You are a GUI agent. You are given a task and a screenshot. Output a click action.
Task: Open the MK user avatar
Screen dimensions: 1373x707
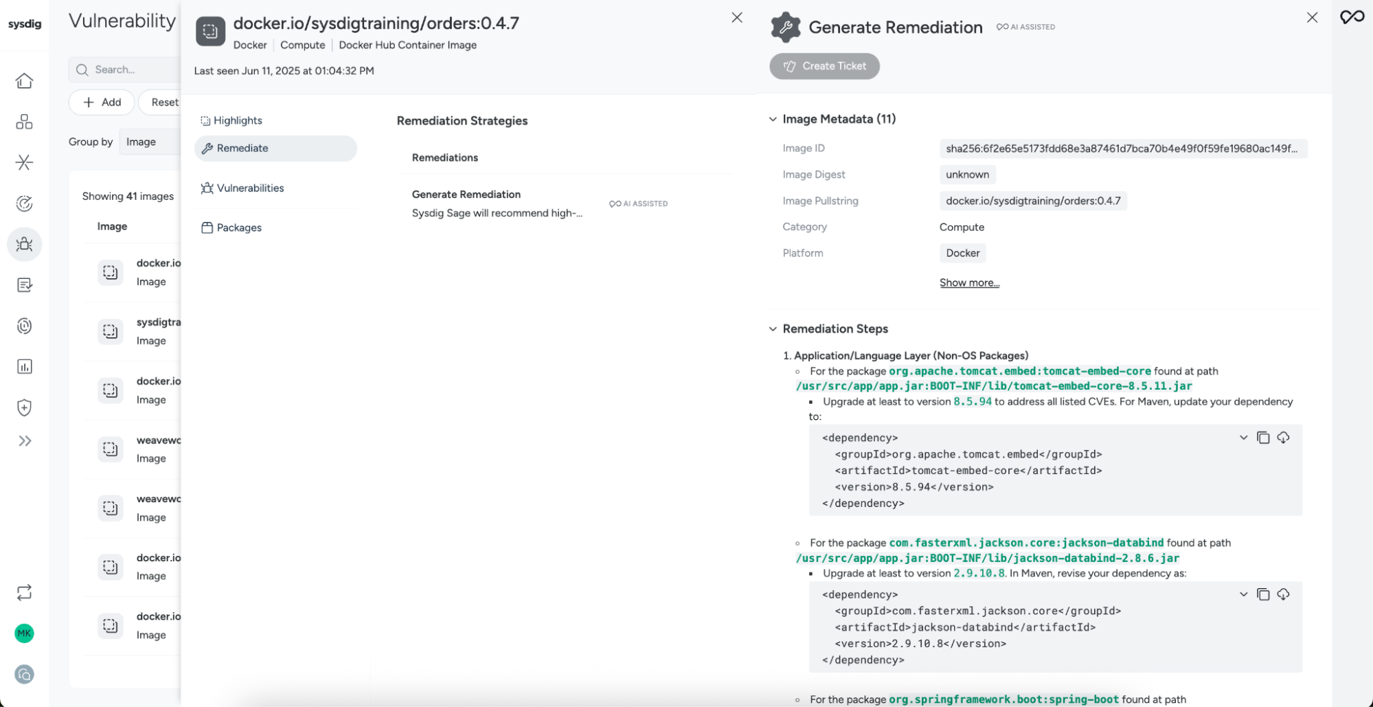[x=24, y=633]
